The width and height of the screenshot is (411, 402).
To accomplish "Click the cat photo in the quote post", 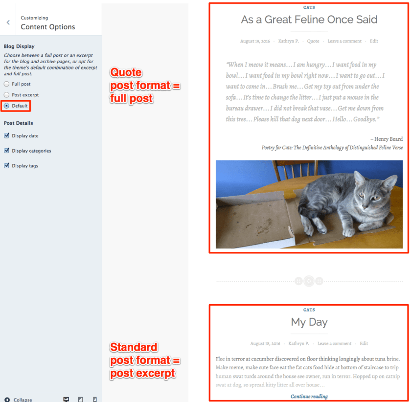I will pos(308,204).
